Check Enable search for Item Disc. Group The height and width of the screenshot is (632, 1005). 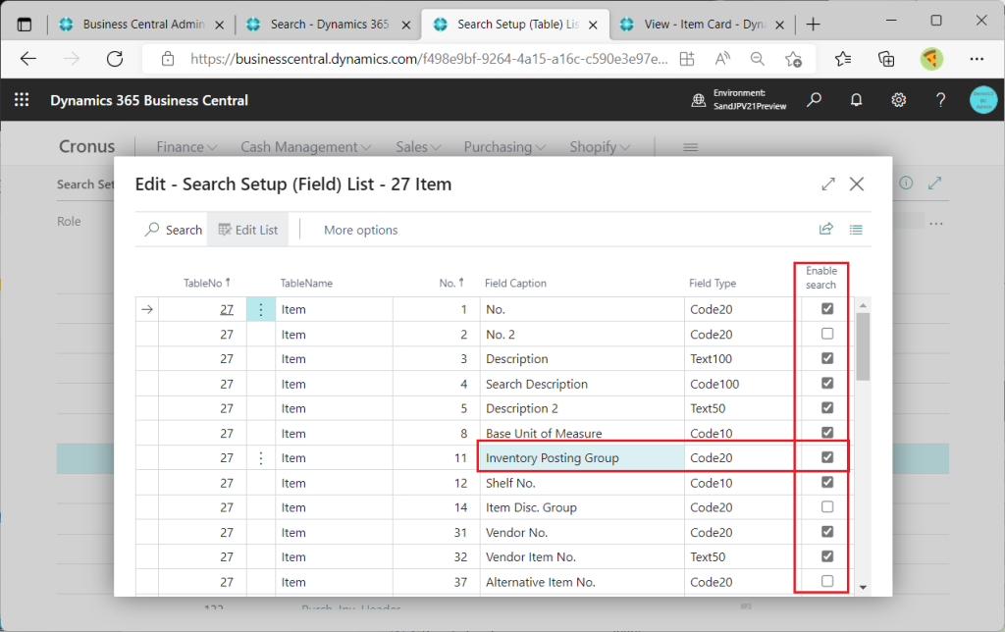pos(827,507)
